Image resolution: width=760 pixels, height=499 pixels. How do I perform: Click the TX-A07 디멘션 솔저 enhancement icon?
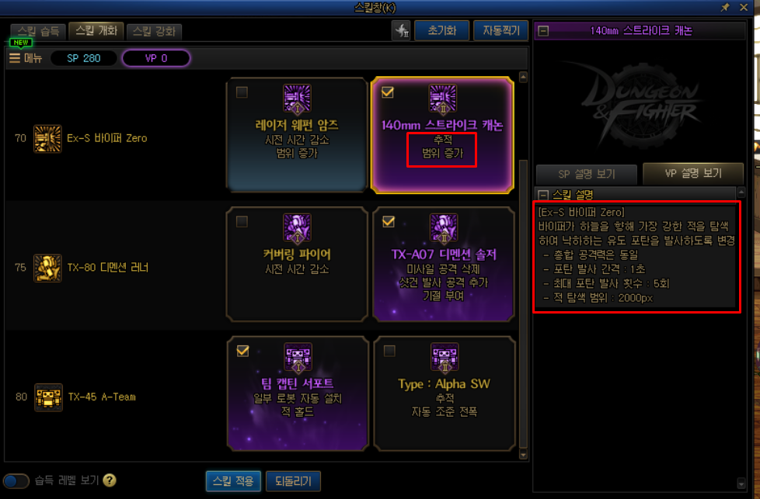click(444, 228)
